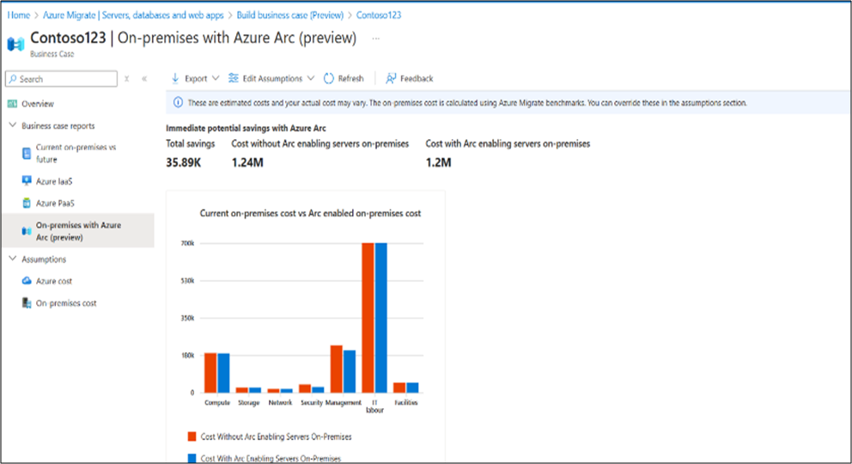Click the Current on-premises vs future icon
The width and height of the screenshot is (852, 464).
[26, 153]
